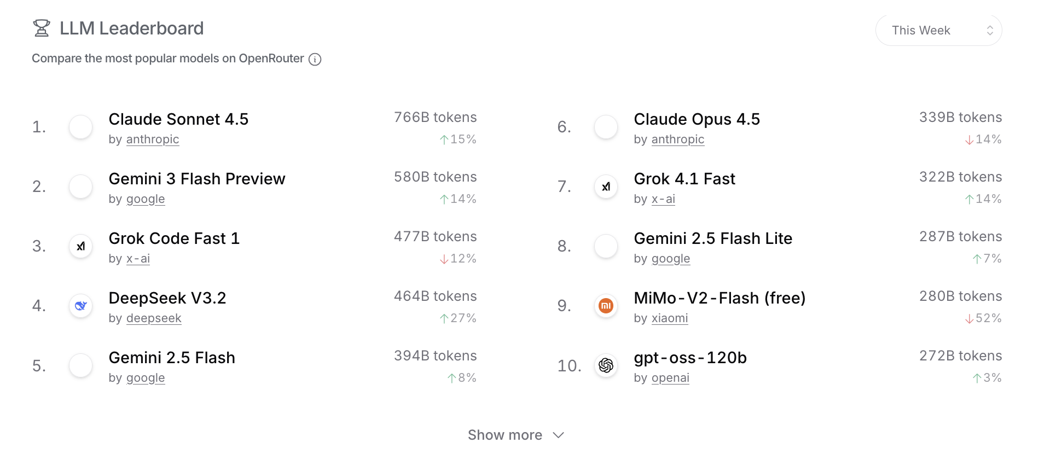Follow the xiaomi provider link
Image resolution: width=1056 pixels, height=466 pixels.
[x=670, y=318]
